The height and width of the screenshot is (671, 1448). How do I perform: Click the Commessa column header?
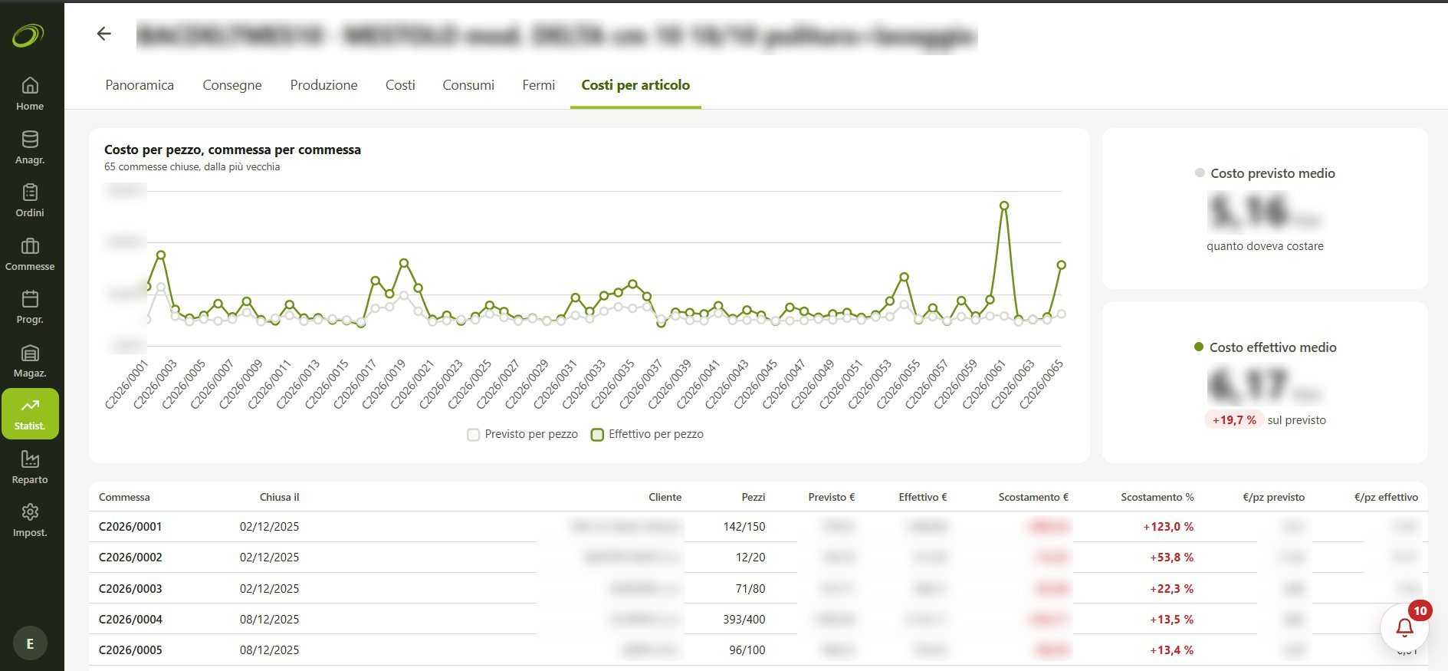pyautogui.click(x=124, y=497)
